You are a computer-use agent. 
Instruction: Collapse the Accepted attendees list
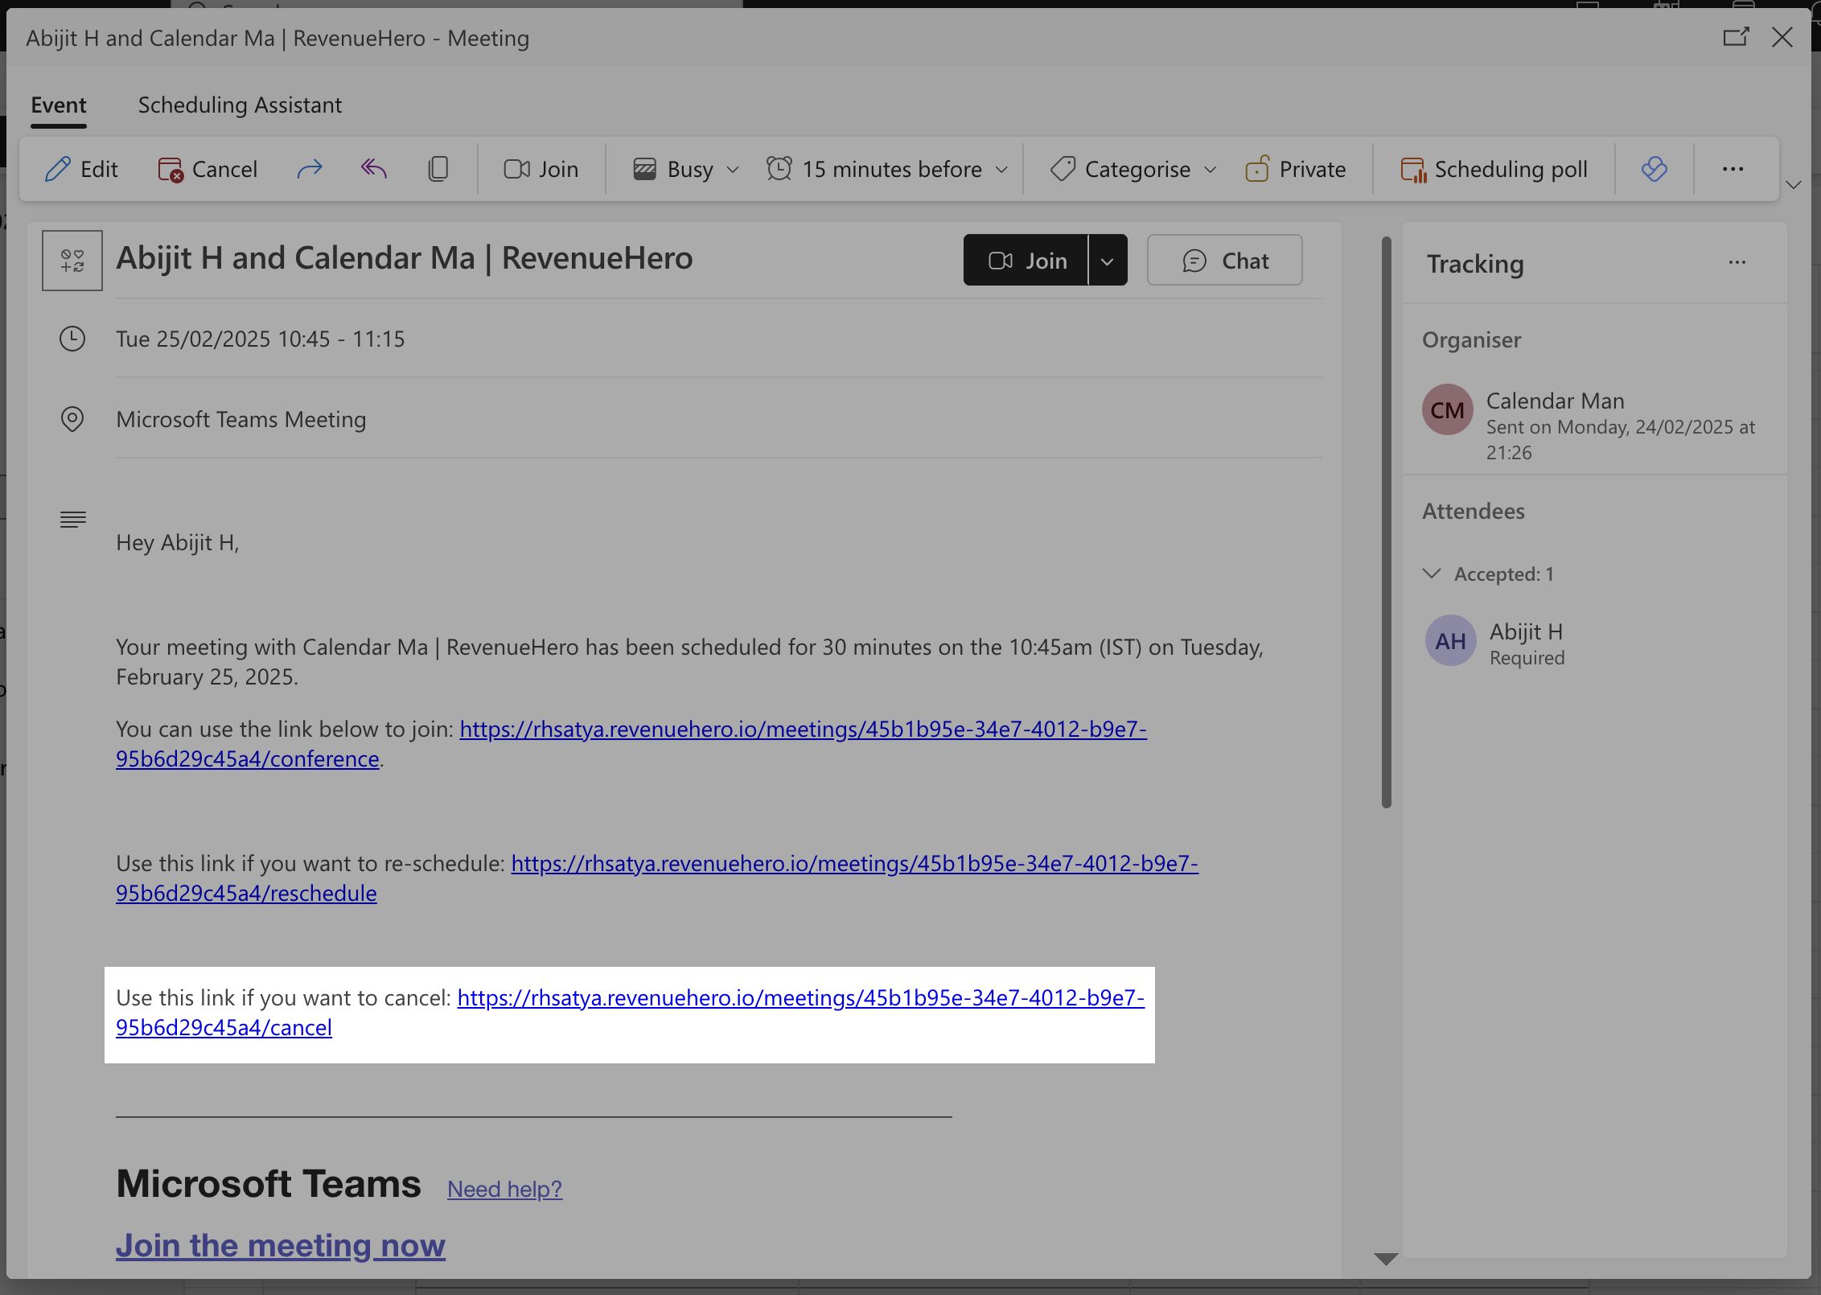tap(1432, 573)
